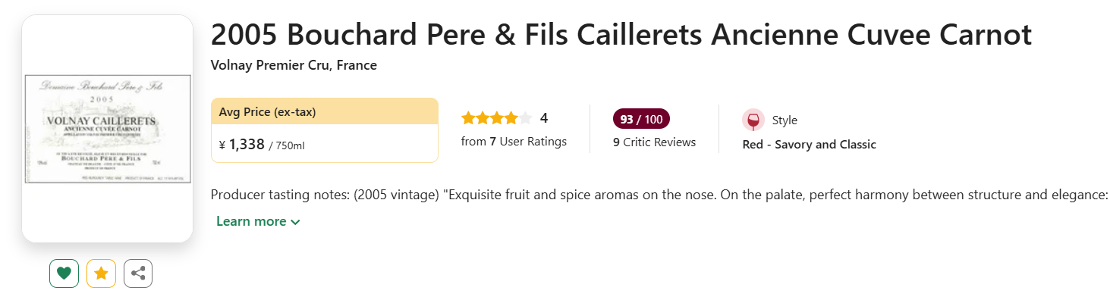Open the Volnay Caillerets label thumbnail
This screenshot has width=1110, height=300.
(x=108, y=129)
